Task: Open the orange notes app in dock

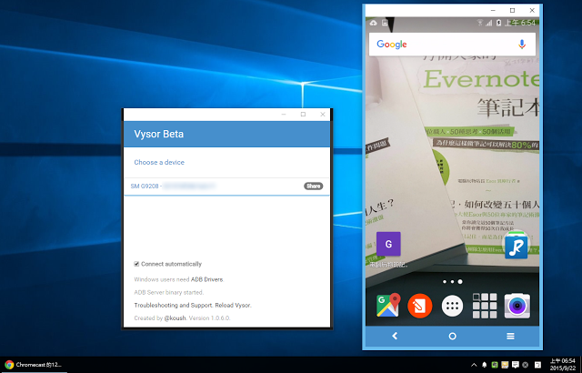Action: pos(420,306)
